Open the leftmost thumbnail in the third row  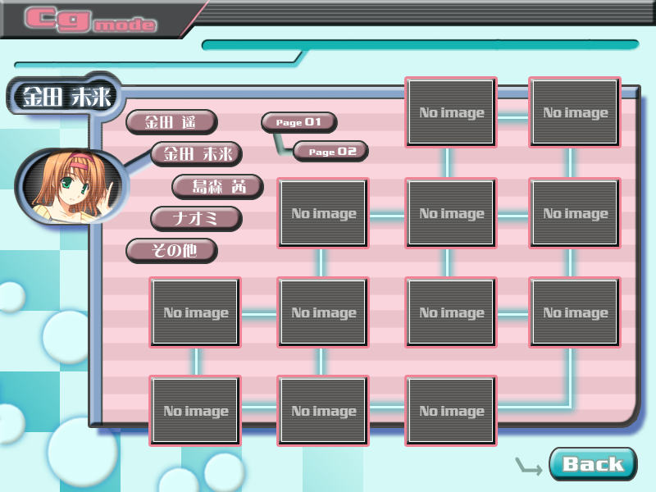pos(195,312)
